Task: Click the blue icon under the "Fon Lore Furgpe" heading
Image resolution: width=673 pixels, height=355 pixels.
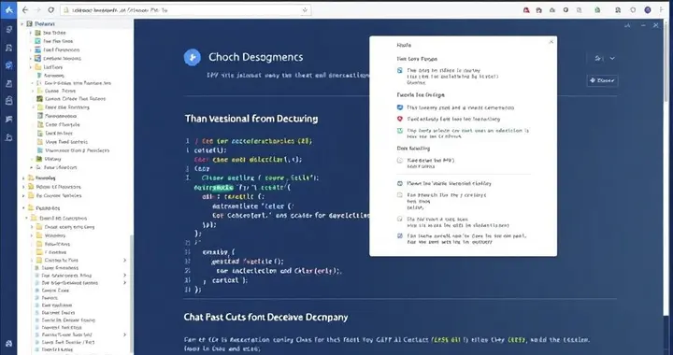Action: [400, 70]
